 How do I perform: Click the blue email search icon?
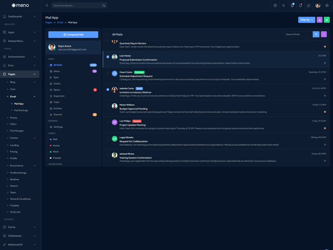[x=316, y=34]
